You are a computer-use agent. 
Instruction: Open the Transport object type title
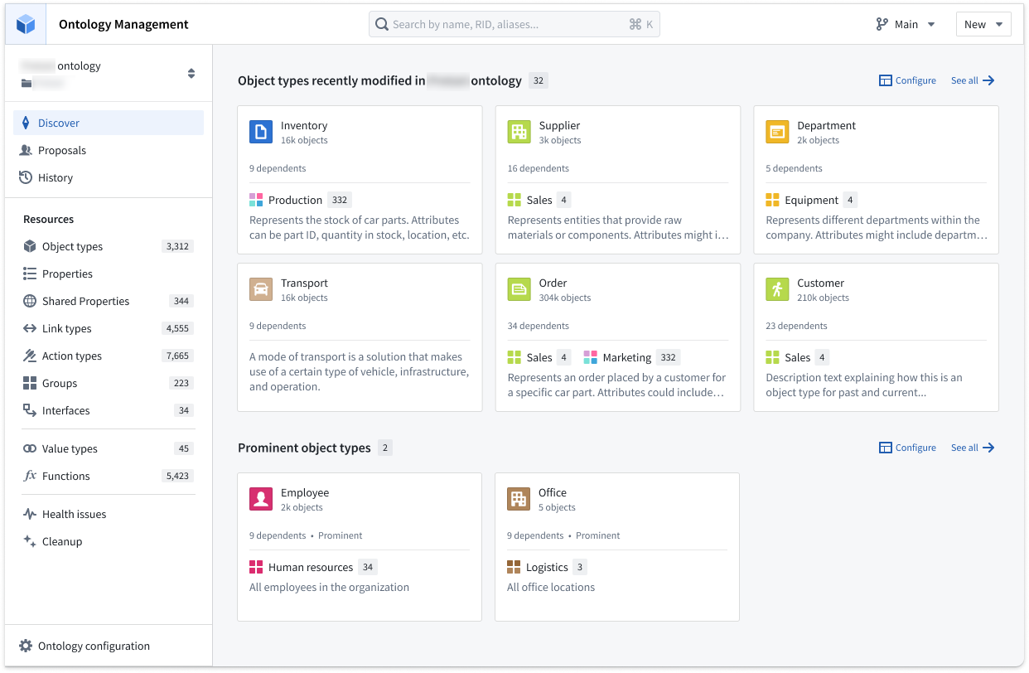pos(304,283)
